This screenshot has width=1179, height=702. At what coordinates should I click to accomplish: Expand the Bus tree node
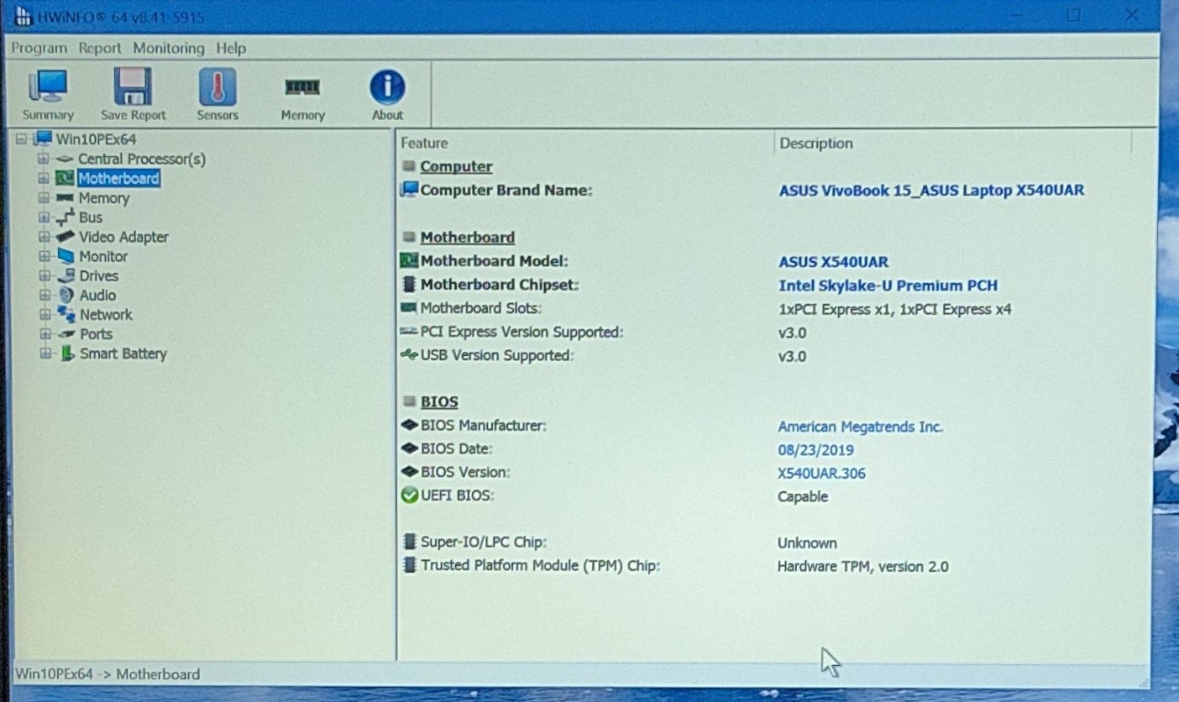tap(44, 217)
